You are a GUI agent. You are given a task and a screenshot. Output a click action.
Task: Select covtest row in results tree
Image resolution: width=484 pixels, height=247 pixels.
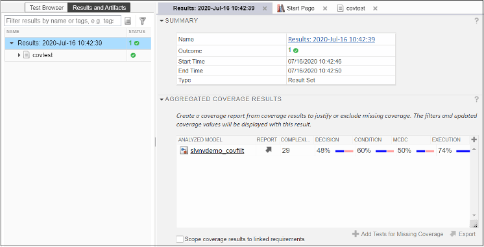pyautogui.click(x=78, y=55)
